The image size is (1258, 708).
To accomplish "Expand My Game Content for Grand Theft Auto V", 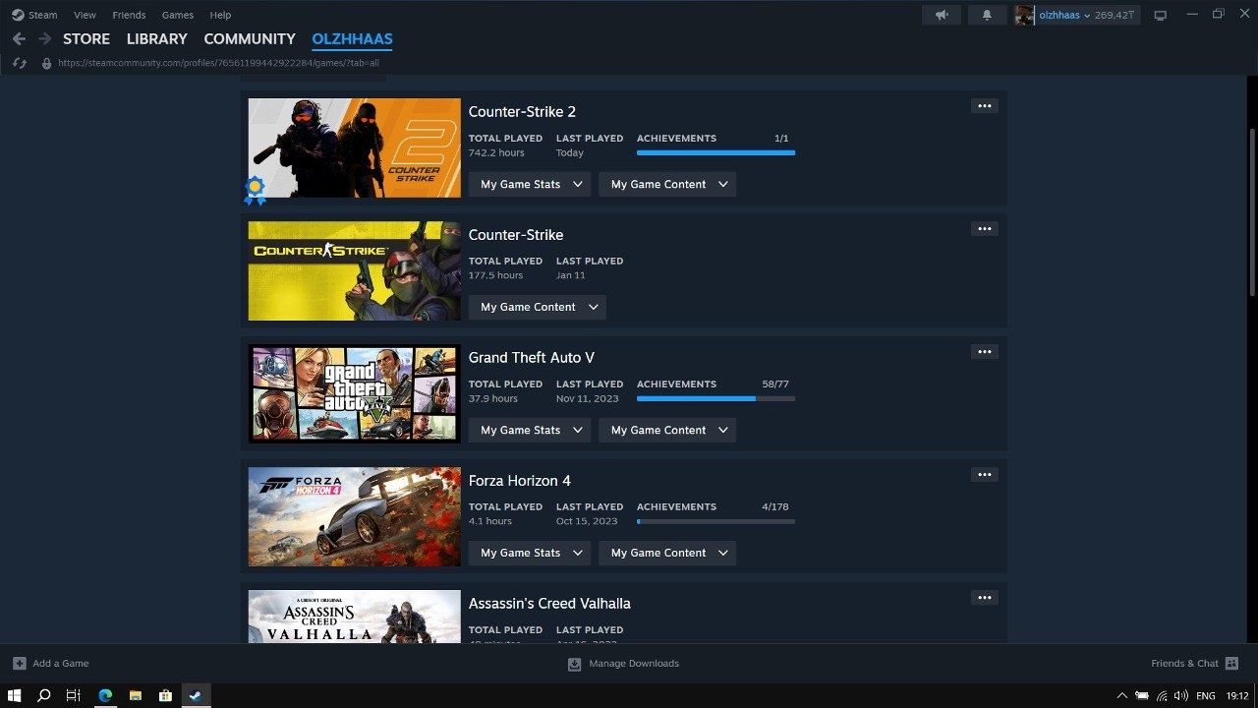I will (667, 430).
